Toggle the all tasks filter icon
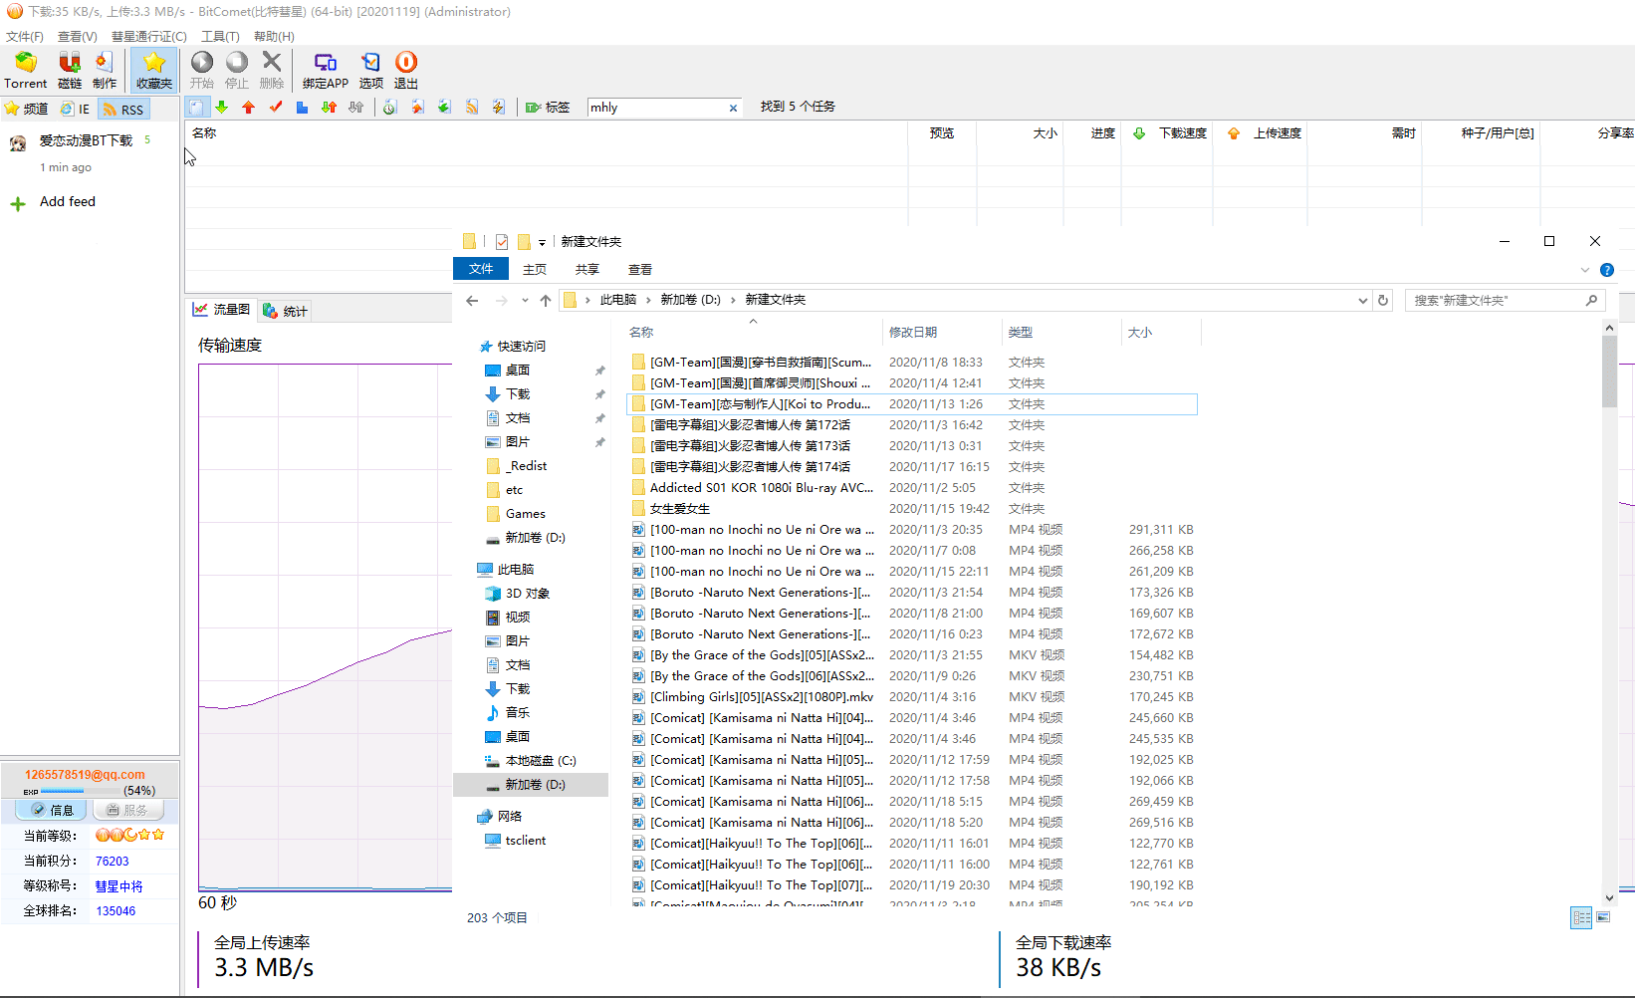This screenshot has width=1635, height=998. point(196,107)
